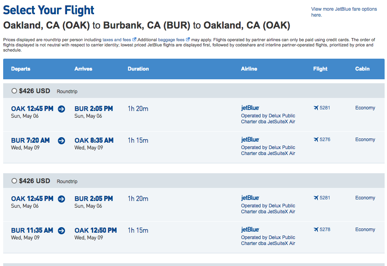387x266 pixels.
Task: Click flight number 5281 in the second itinerary
Action: [325, 198]
